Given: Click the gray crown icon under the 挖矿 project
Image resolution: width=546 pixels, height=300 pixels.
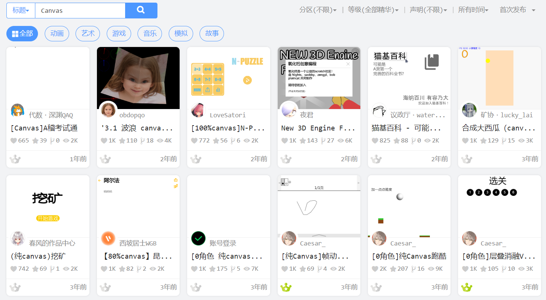Looking at the screenshot, I should 14,287.
